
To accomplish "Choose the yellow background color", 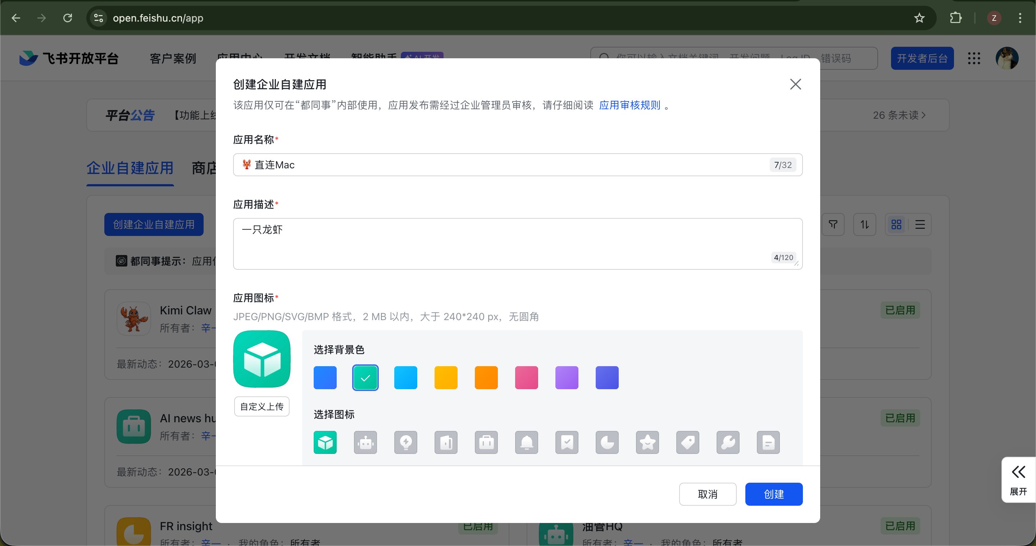I will tap(446, 378).
